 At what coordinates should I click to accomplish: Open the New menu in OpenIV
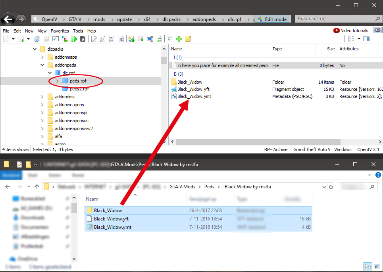[29, 31]
